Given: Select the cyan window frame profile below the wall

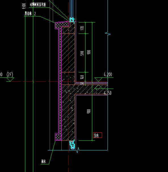Looking at the screenshot, I should pyautogui.click(x=72, y=144).
